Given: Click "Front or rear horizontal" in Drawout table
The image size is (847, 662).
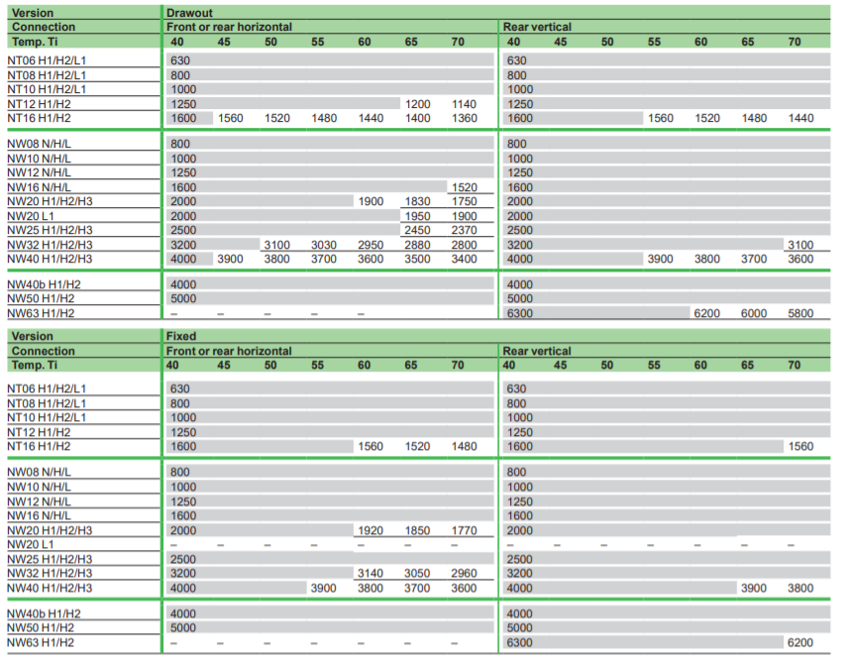Looking at the screenshot, I should [229, 27].
